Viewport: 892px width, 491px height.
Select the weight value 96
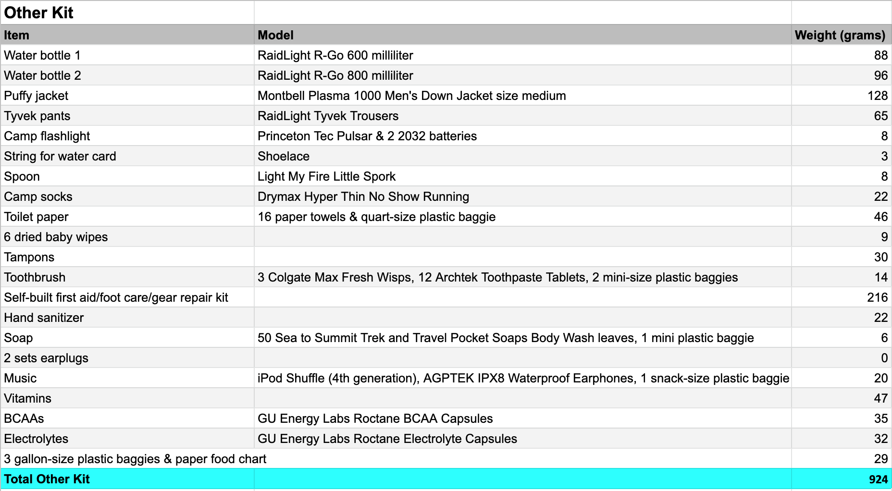coord(841,75)
